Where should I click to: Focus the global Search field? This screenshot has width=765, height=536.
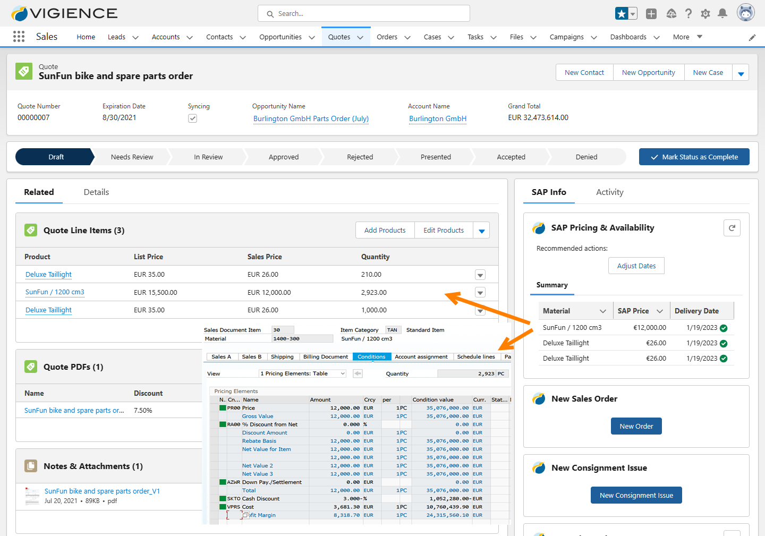click(x=364, y=13)
